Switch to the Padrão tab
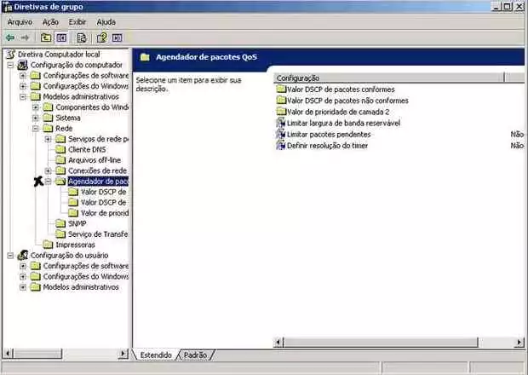Viewport: 528px width, 375px height. 195,355
